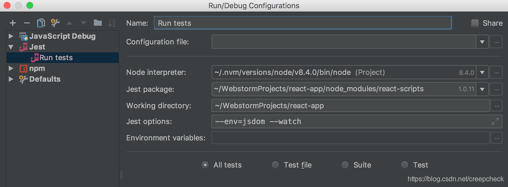Viewport: 508px width, 187px height.
Task: Select the Run tests configuration item
Action: point(55,58)
